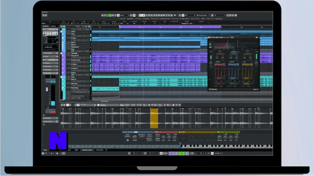Click the Redo arrow in top-left toolbar
Viewport: 314px width, 176px height.
(46, 15)
